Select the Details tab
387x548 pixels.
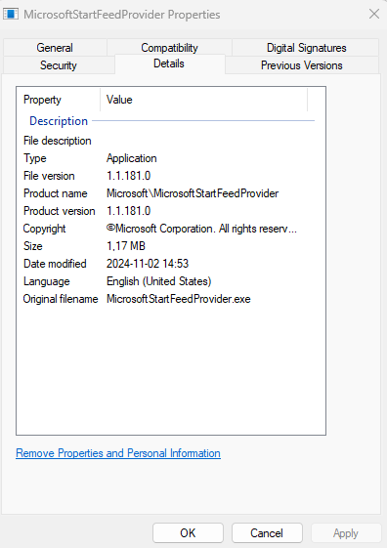click(x=169, y=63)
